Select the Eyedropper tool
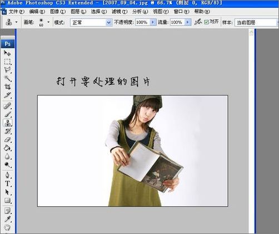 click(x=7, y=219)
